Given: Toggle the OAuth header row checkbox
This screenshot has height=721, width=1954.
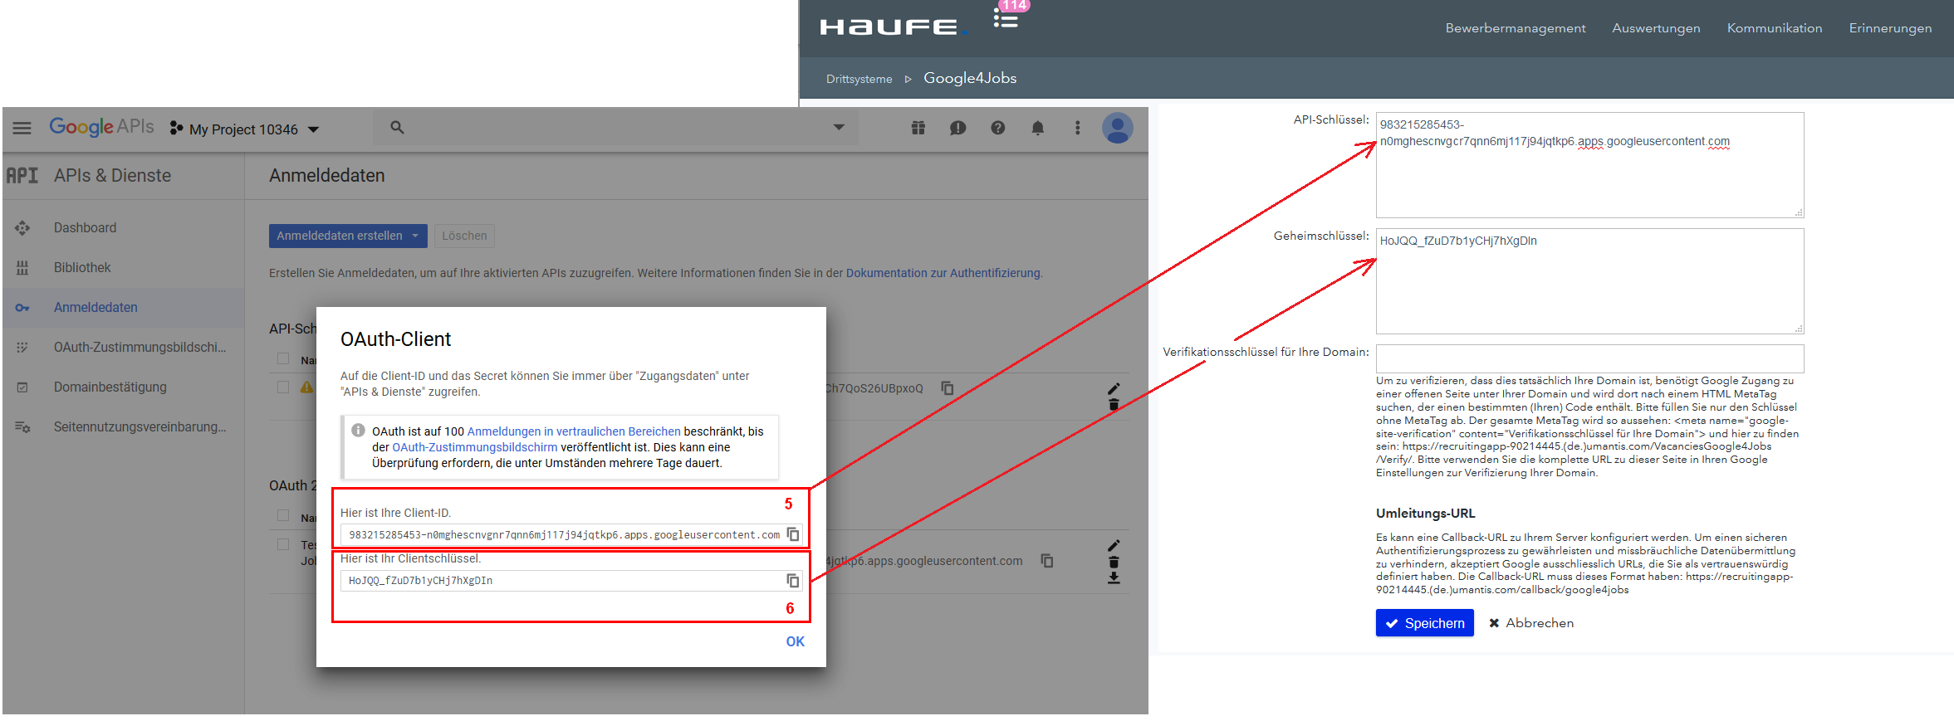Looking at the screenshot, I should [283, 516].
